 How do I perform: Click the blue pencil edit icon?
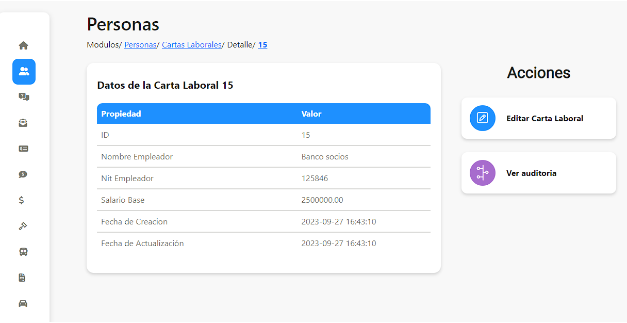click(483, 118)
